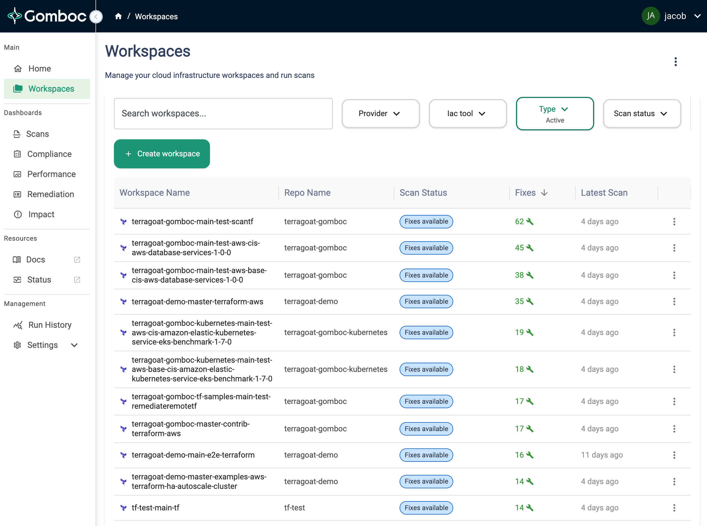Image resolution: width=707 pixels, height=526 pixels.
Task: Open the page options kebab menu
Action: click(x=675, y=62)
